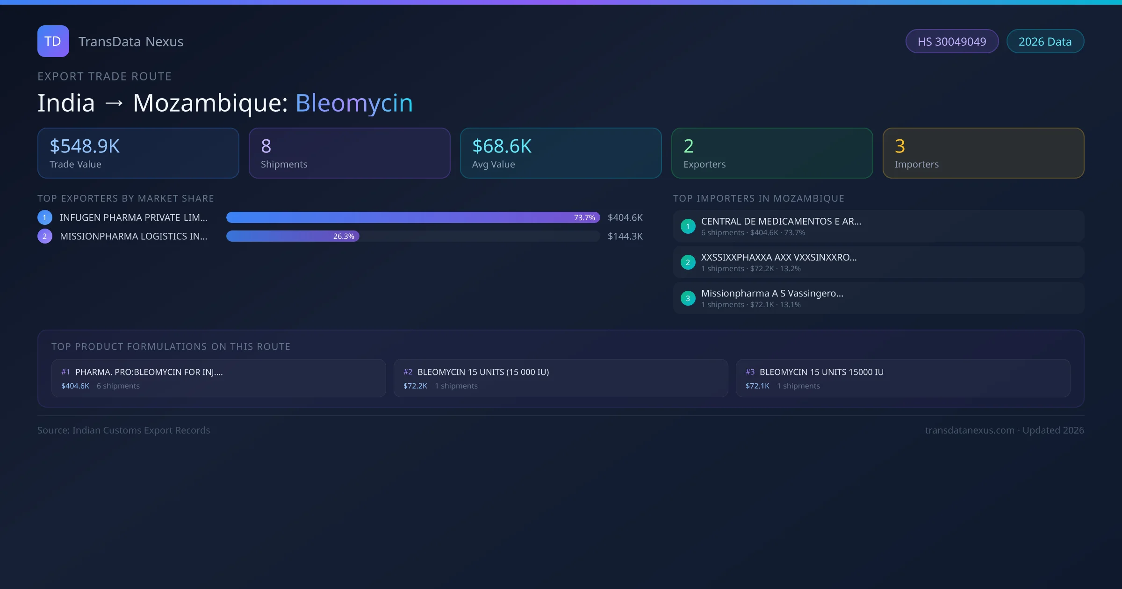Click the TD logo icon
Image resolution: width=1122 pixels, height=589 pixels.
[53, 41]
